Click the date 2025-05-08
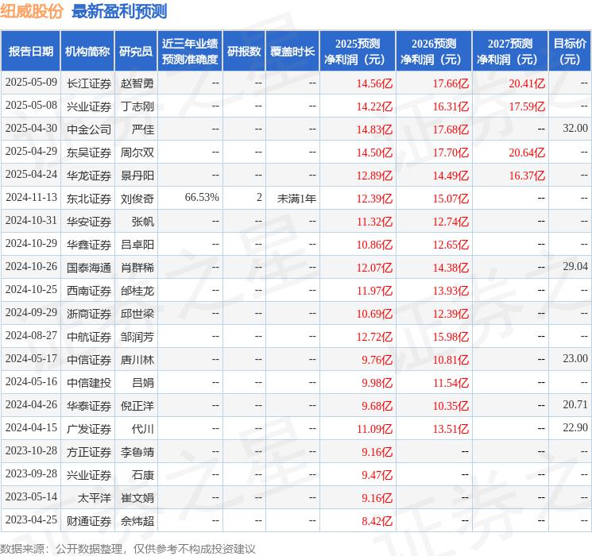The image size is (592, 556). [31, 106]
